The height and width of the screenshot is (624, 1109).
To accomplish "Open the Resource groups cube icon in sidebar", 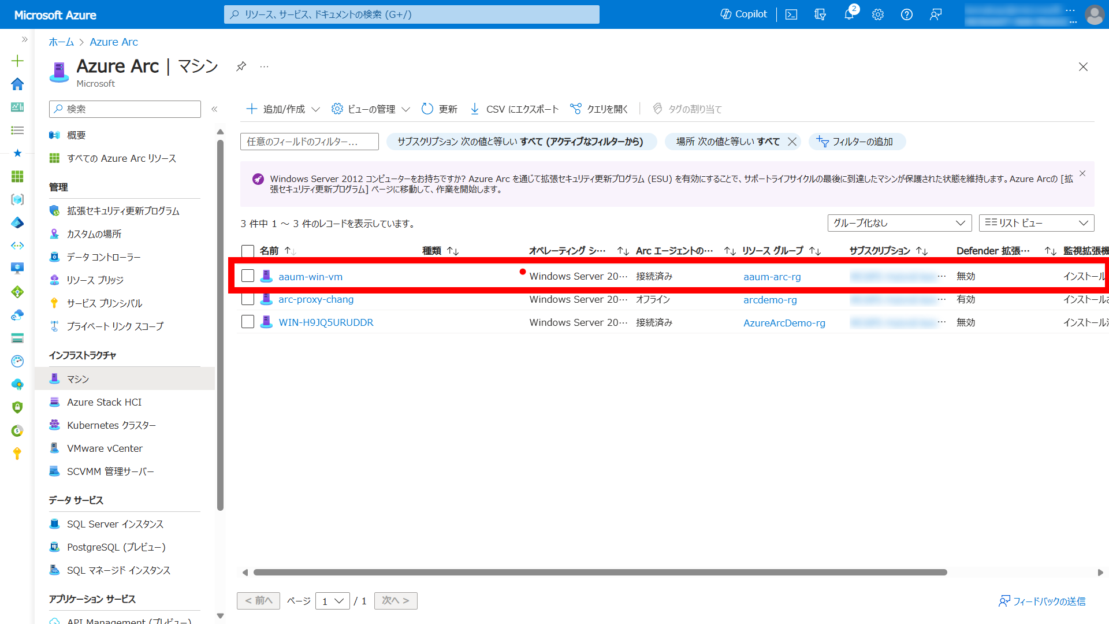I will point(17,199).
